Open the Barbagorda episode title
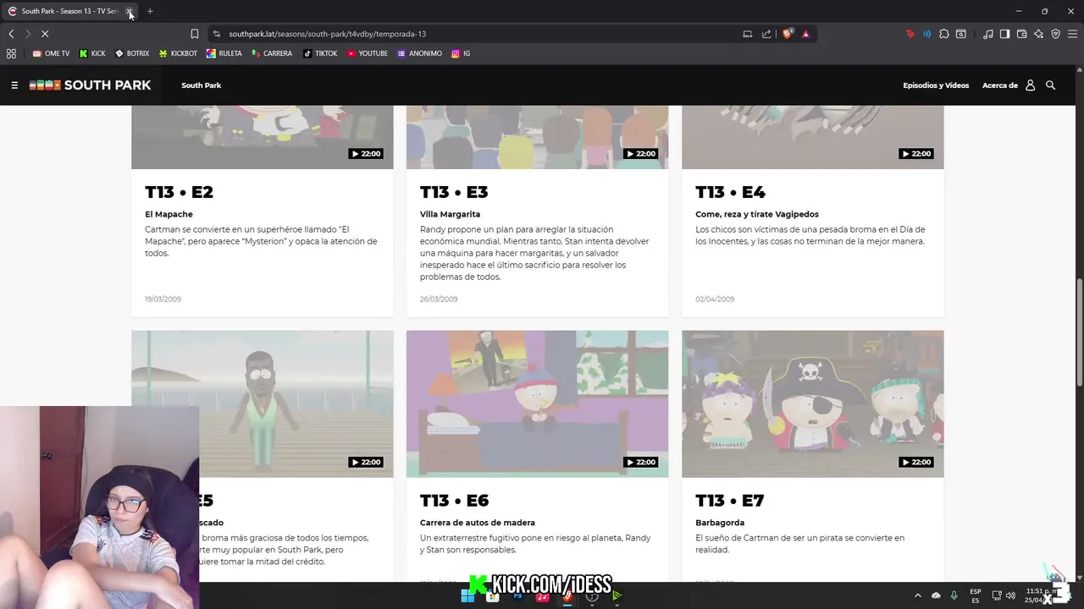Image resolution: width=1084 pixels, height=609 pixels. (720, 523)
